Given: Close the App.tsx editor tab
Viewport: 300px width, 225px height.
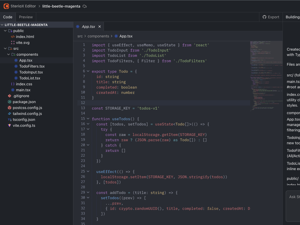Looking at the screenshot, I should tap(100, 27).
